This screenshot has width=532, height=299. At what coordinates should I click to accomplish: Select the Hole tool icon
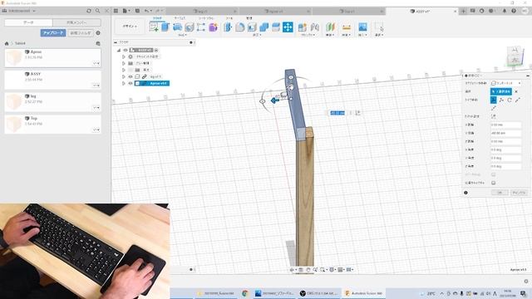tap(189, 27)
